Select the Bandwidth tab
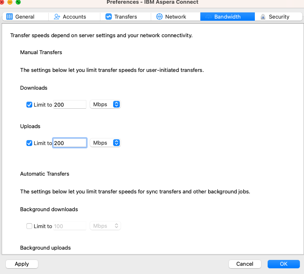 point(228,17)
